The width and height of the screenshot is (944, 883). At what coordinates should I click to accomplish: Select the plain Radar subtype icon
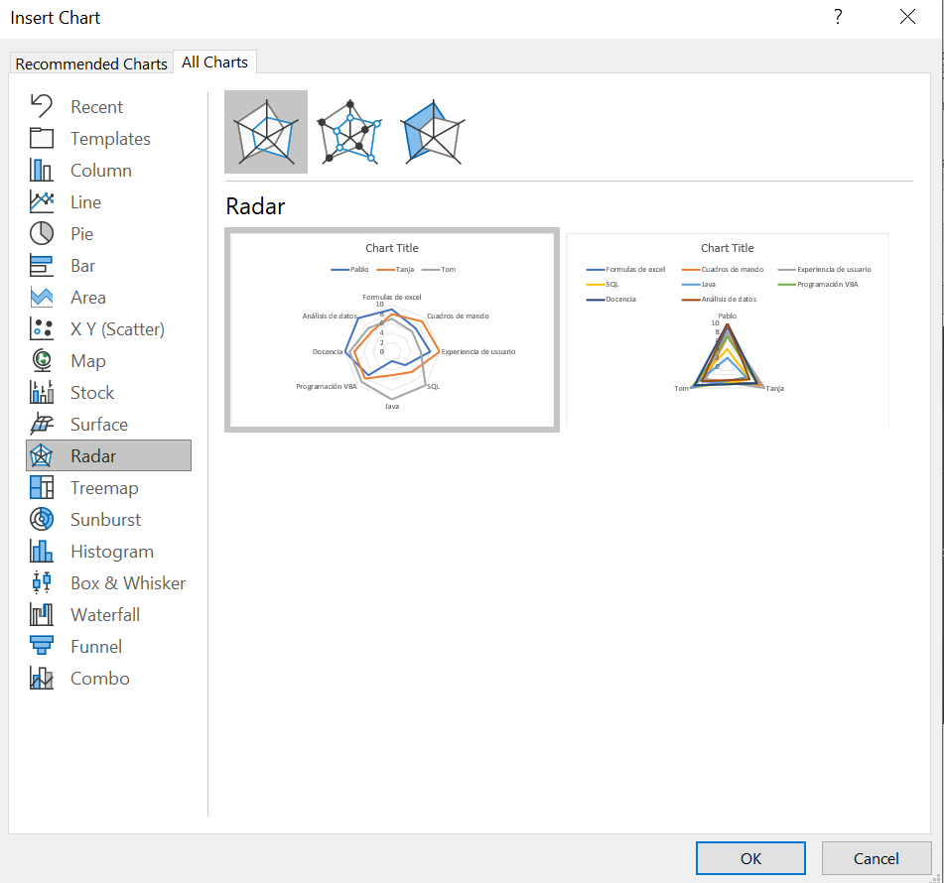[266, 132]
